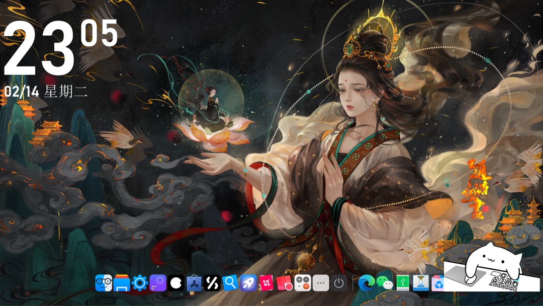Screen dimensions: 543x306
Task: Click the power button in dock
Action: click(x=339, y=283)
